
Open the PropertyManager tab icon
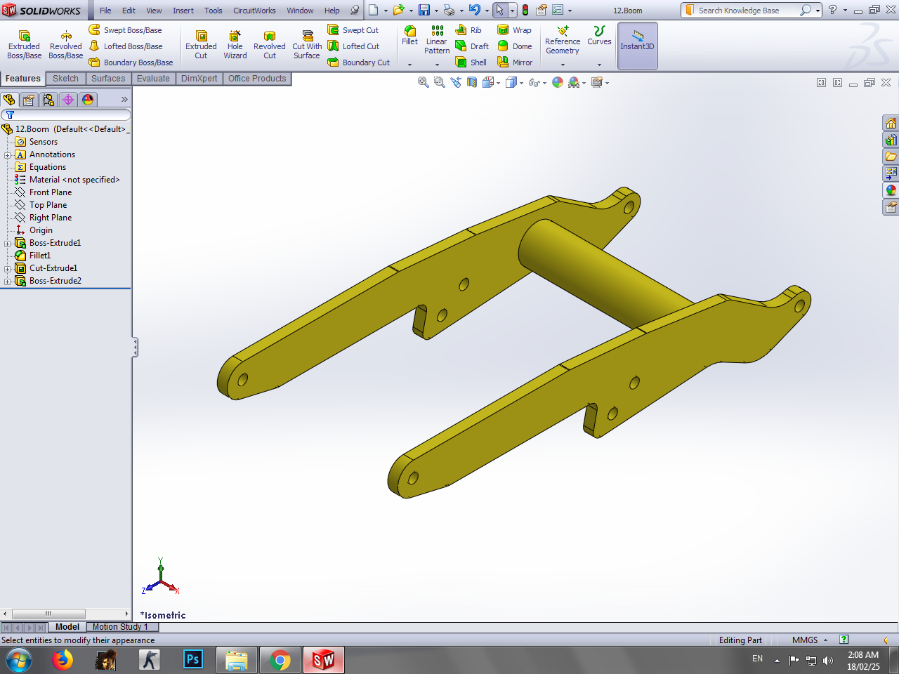[x=29, y=100]
